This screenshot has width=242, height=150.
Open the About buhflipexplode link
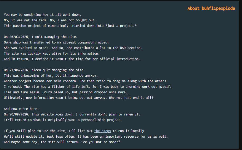(211, 8)
